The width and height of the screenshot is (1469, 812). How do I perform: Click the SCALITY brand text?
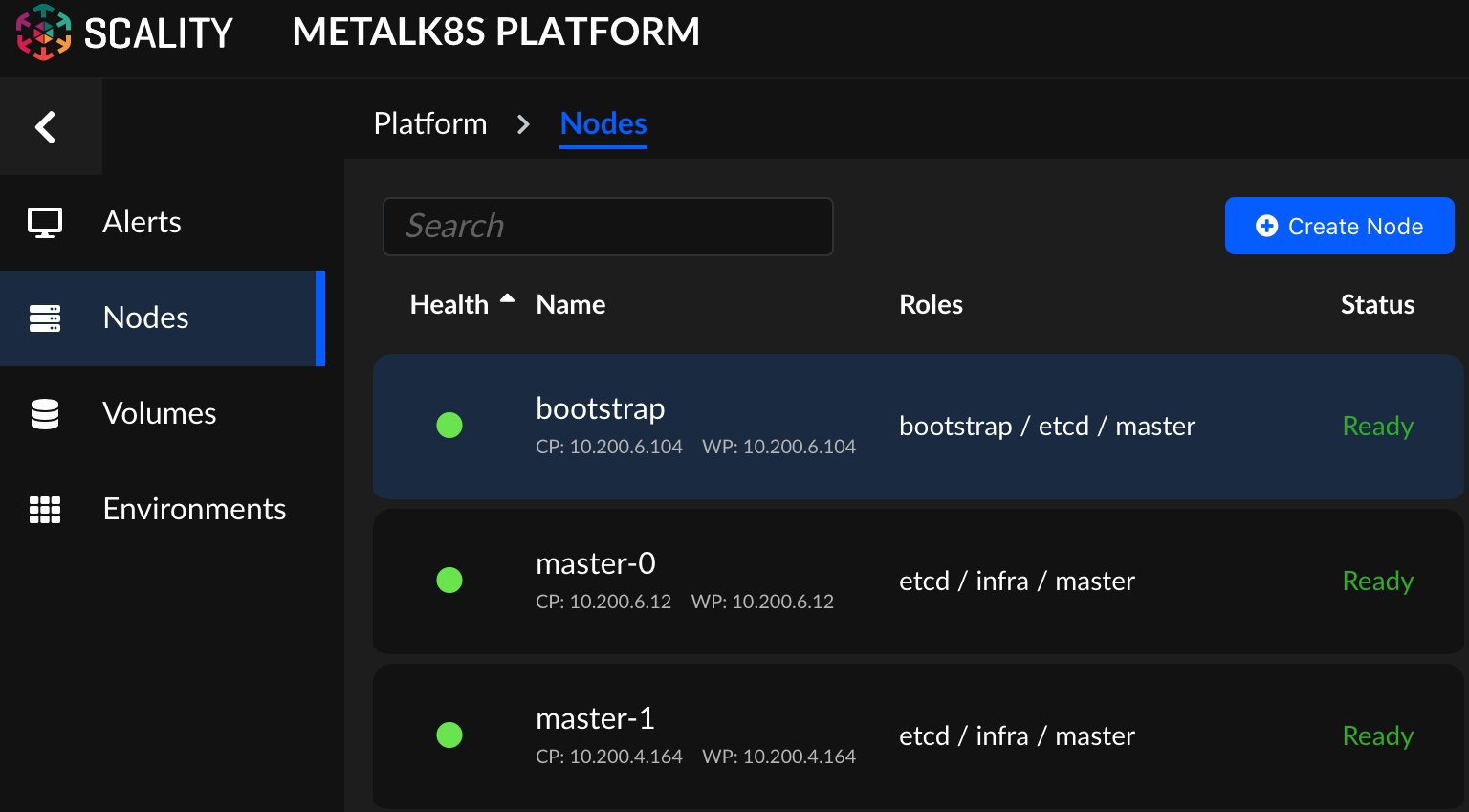[x=159, y=33]
